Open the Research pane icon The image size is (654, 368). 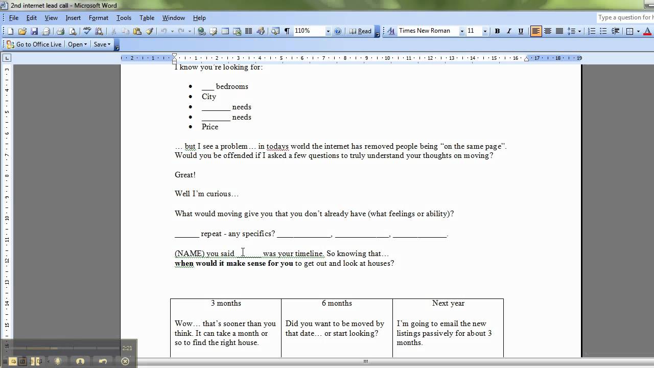point(99,31)
